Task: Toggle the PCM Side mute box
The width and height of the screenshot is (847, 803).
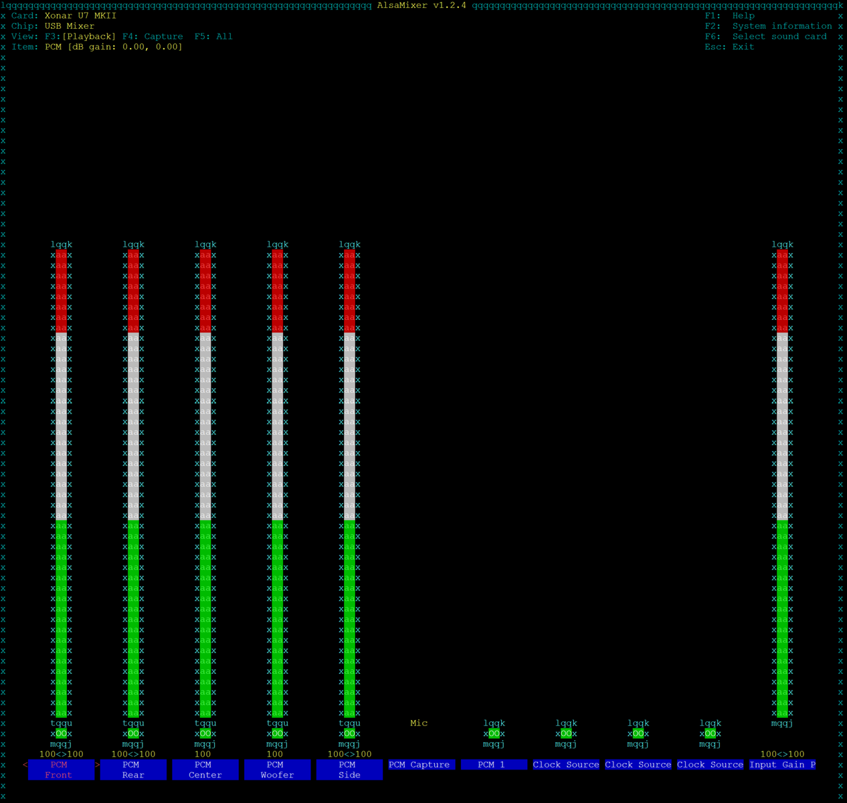Action: point(349,733)
